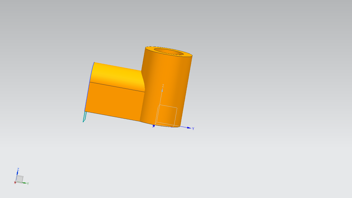
Task: Select the small cyan sheet below the block
Action: [85, 117]
